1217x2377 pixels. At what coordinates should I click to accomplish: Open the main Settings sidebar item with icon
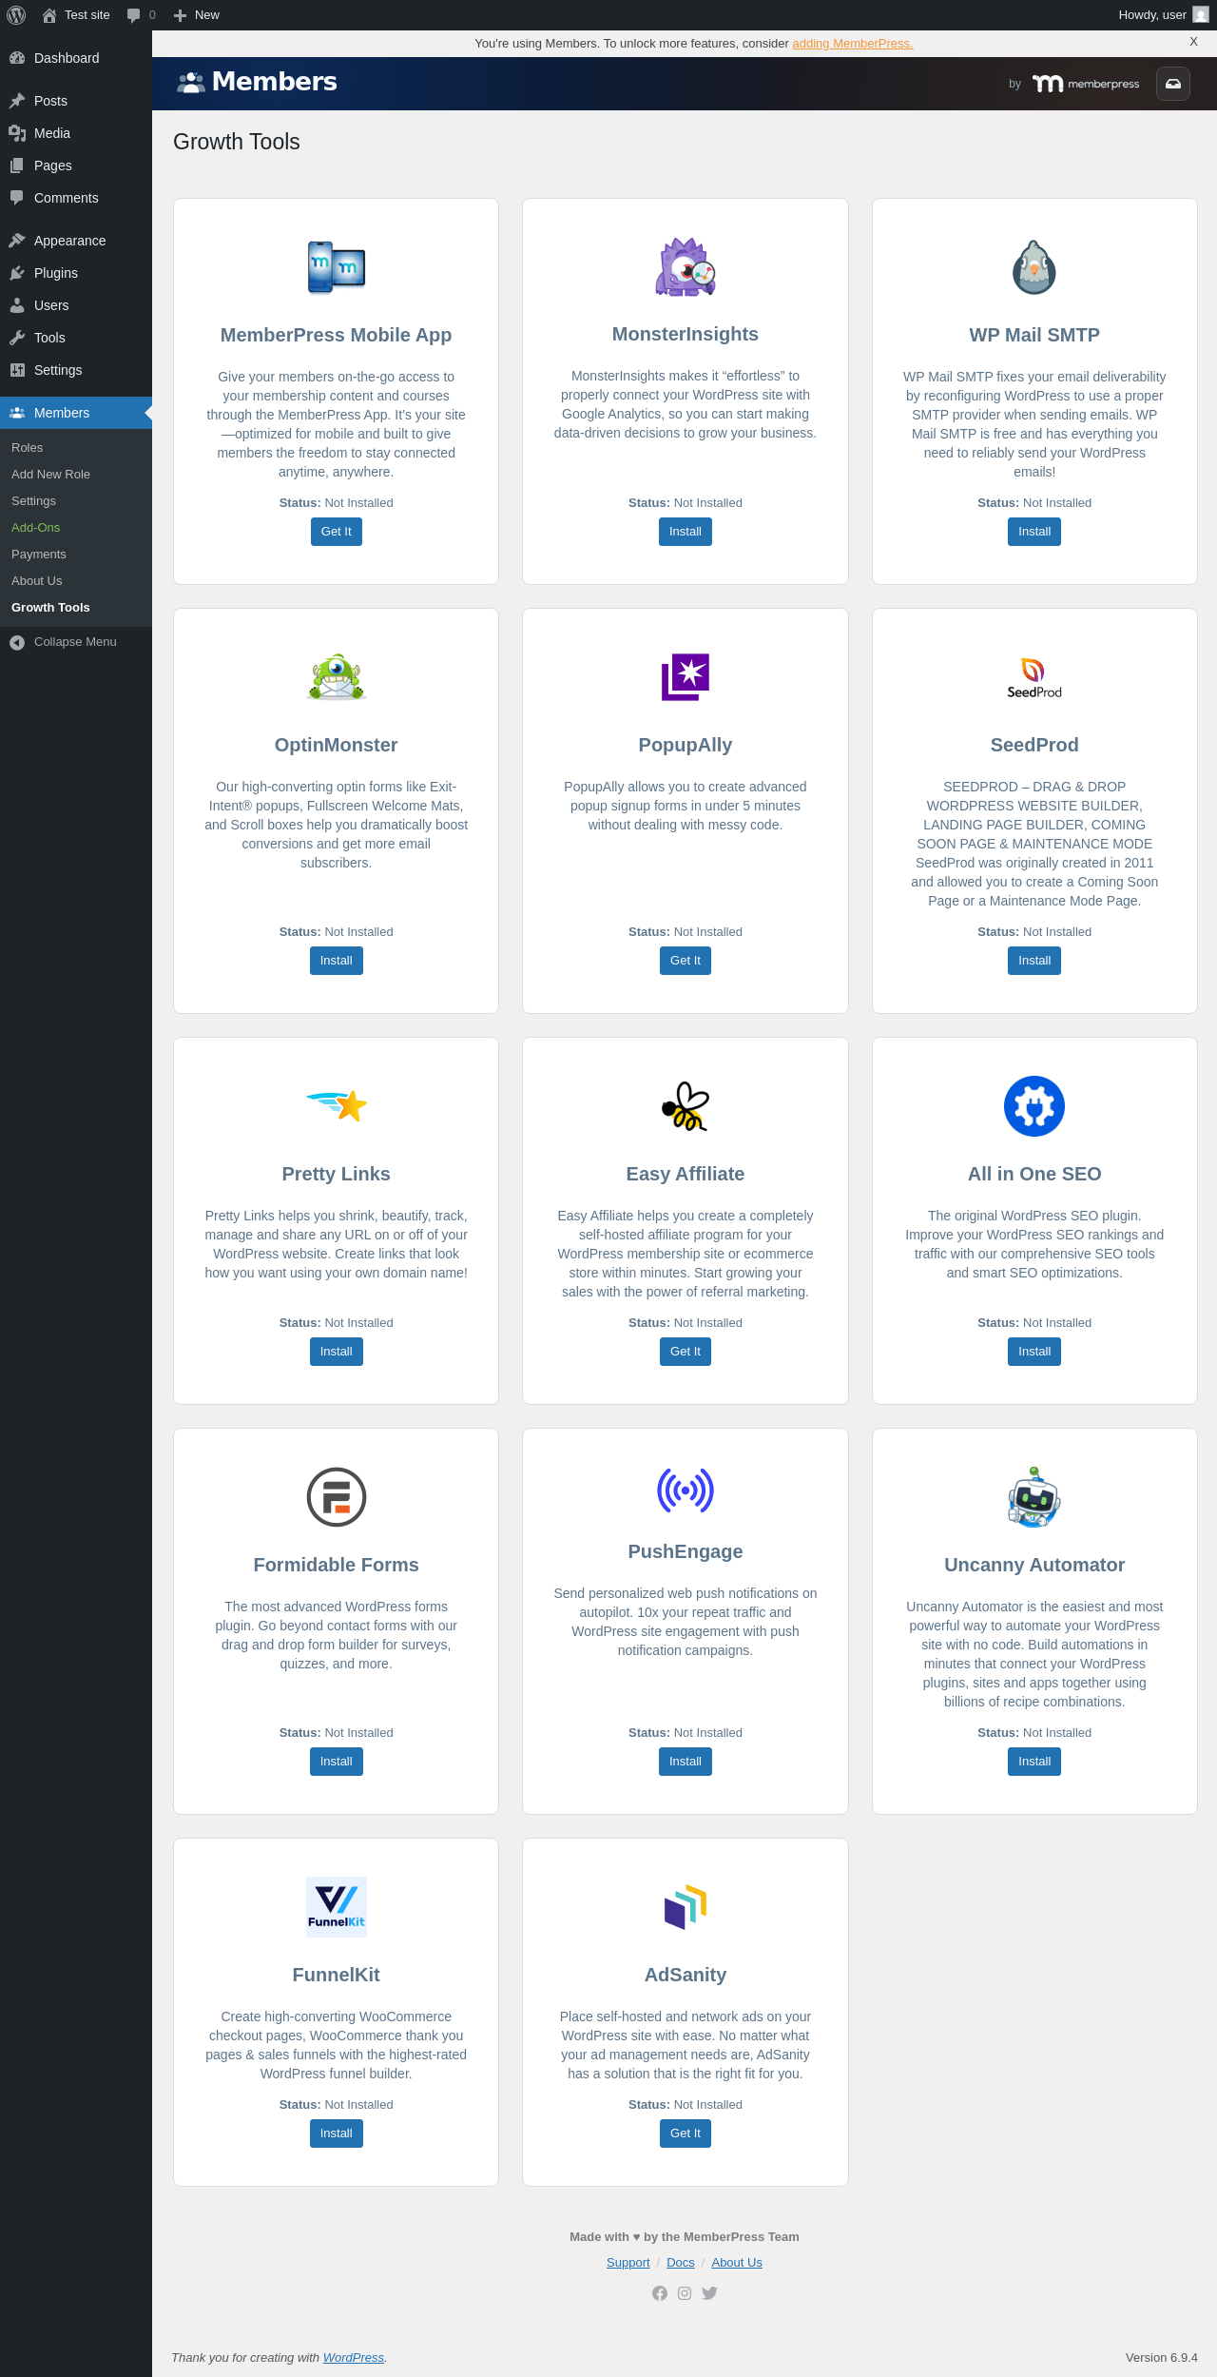76,370
